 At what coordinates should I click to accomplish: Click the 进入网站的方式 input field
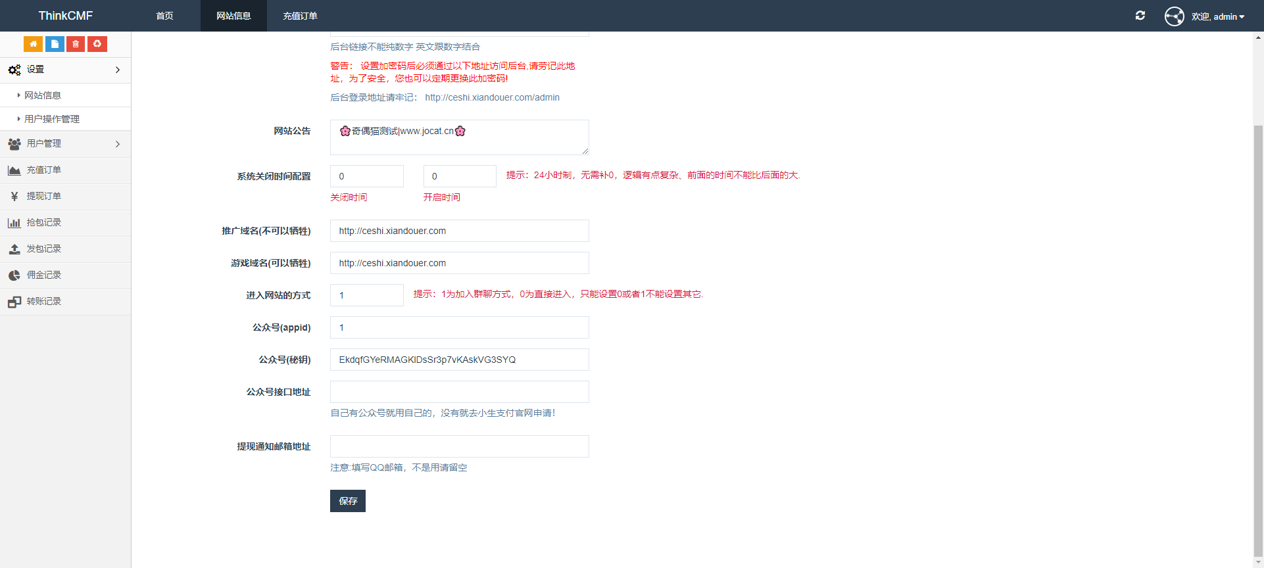[367, 295]
